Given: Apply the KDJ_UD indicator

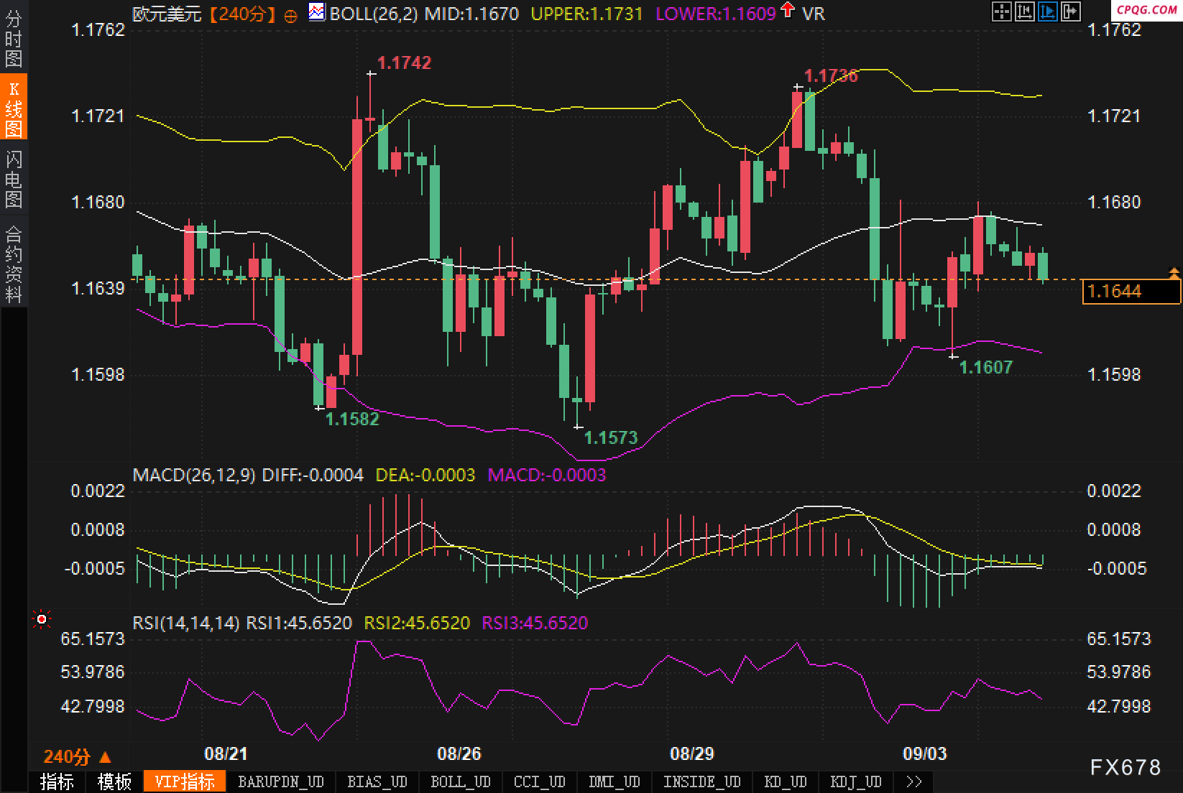Looking at the screenshot, I should 855,782.
